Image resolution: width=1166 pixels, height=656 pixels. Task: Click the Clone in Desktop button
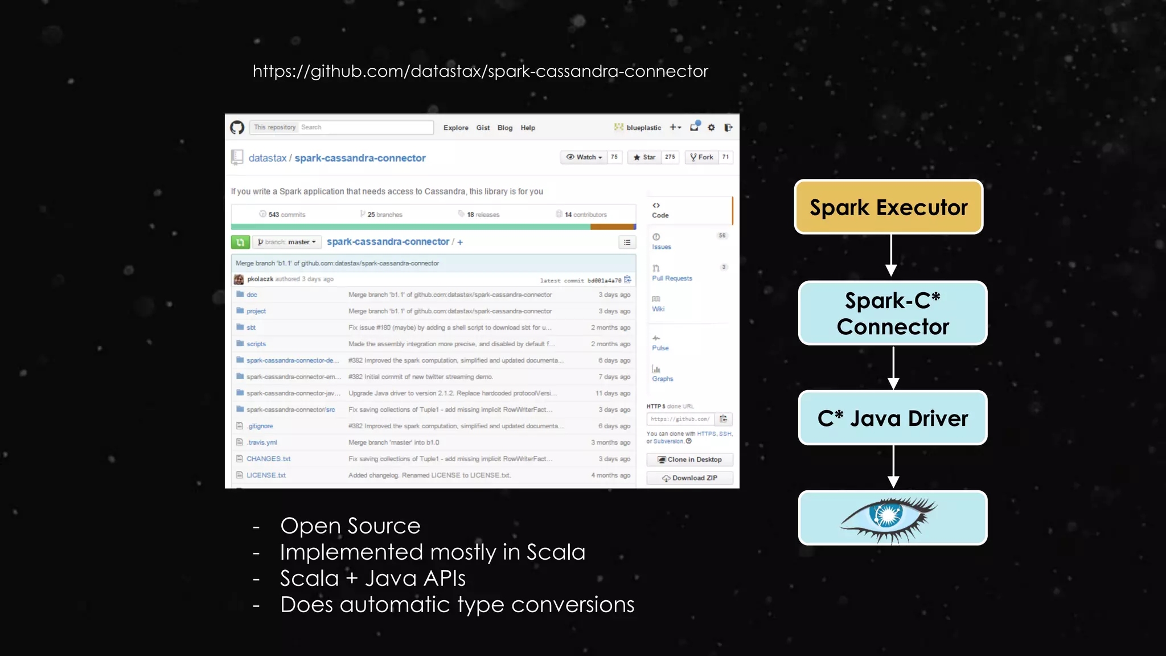point(689,460)
